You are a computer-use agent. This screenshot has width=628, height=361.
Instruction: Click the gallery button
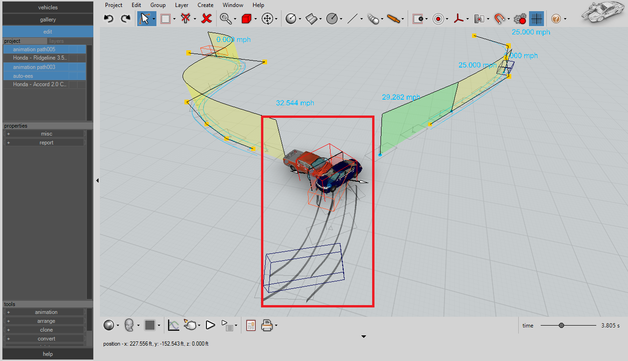pos(48,20)
